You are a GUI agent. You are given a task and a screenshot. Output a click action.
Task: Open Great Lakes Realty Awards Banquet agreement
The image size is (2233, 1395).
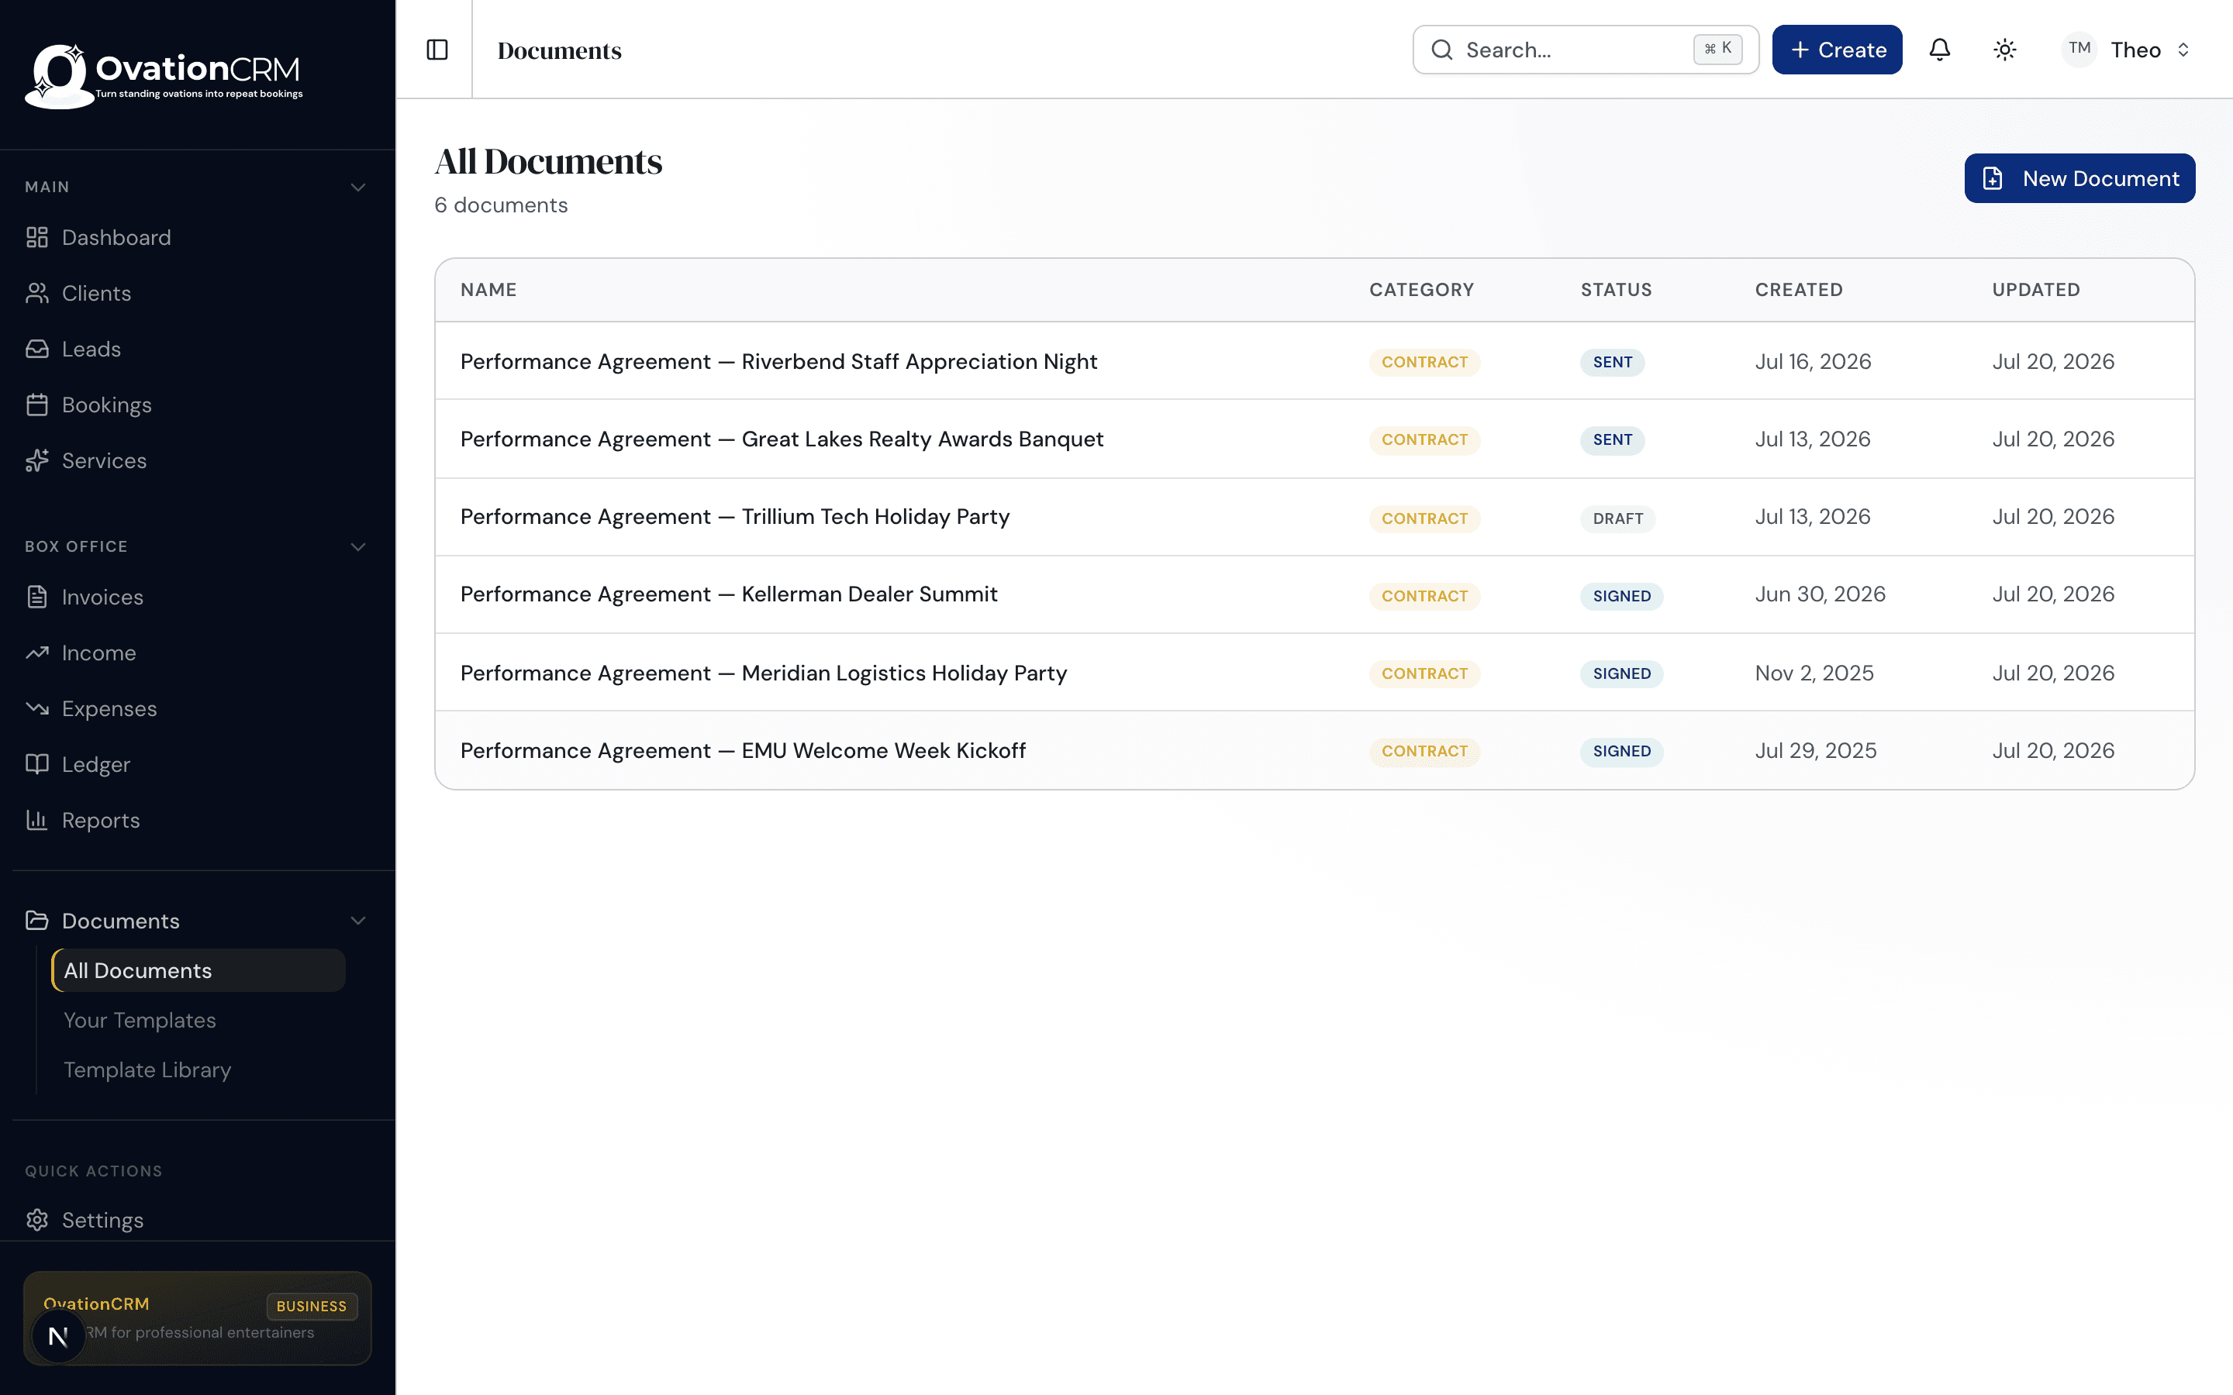tap(782, 439)
